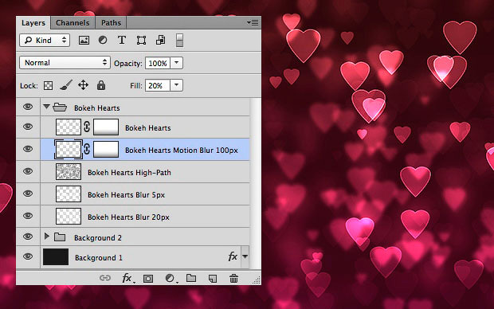This screenshot has width=494, height=309.
Task: Click the Background 2 folder icon
Action: pyautogui.click(x=60, y=237)
